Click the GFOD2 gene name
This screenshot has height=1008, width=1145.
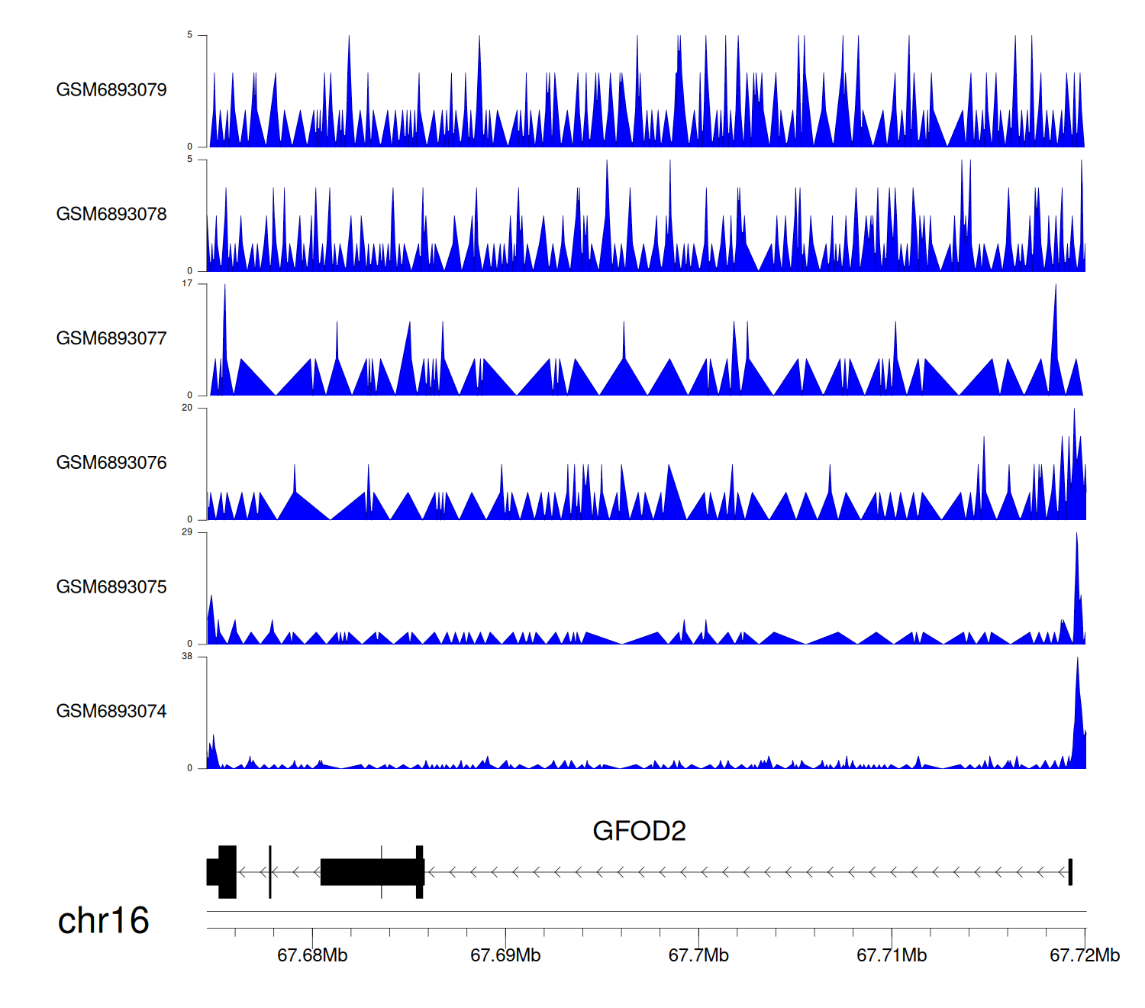[639, 831]
